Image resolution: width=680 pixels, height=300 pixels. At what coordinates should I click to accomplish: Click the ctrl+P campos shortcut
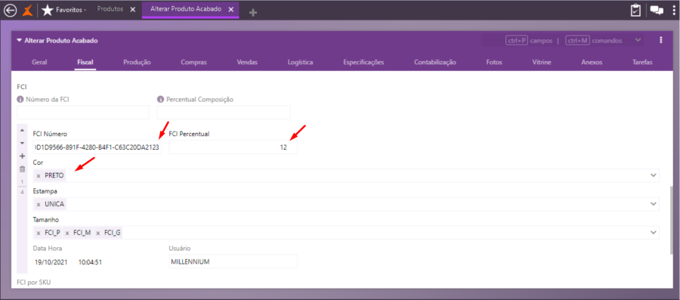pyautogui.click(x=529, y=40)
